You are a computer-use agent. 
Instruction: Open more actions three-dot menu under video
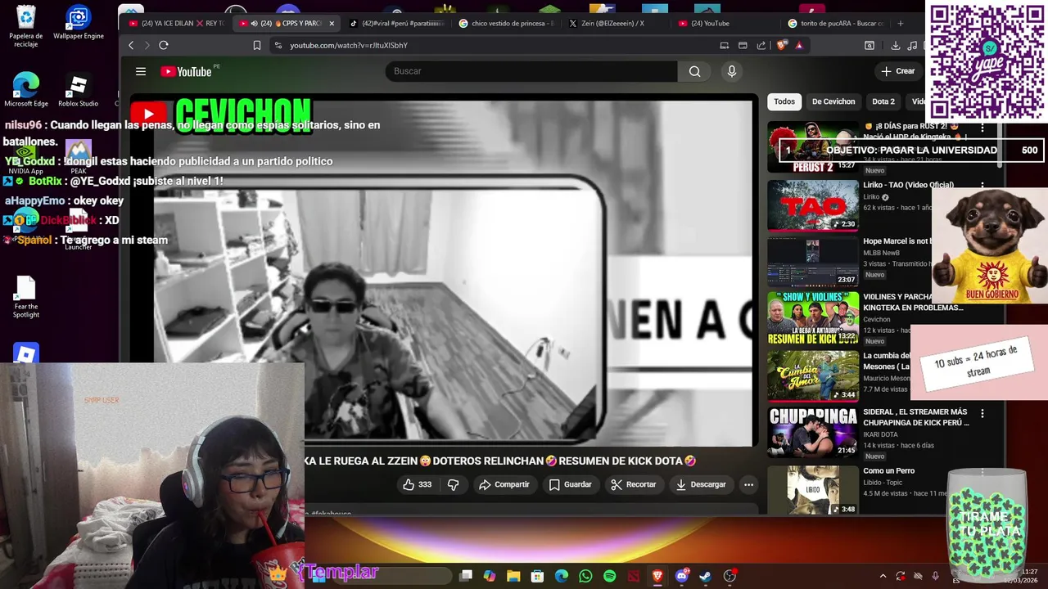748,484
